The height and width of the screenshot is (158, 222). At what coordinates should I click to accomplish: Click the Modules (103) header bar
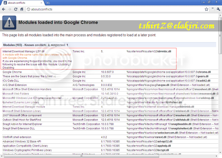tap(109, 45)
